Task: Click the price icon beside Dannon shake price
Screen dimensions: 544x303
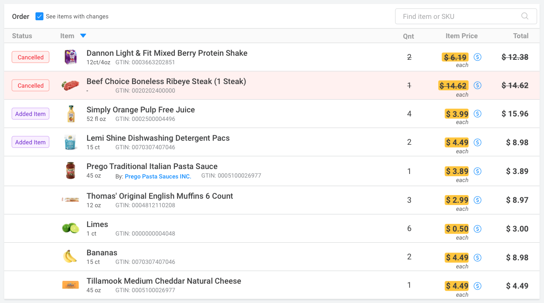Action: pyautogui.click(x=477, y=57)
